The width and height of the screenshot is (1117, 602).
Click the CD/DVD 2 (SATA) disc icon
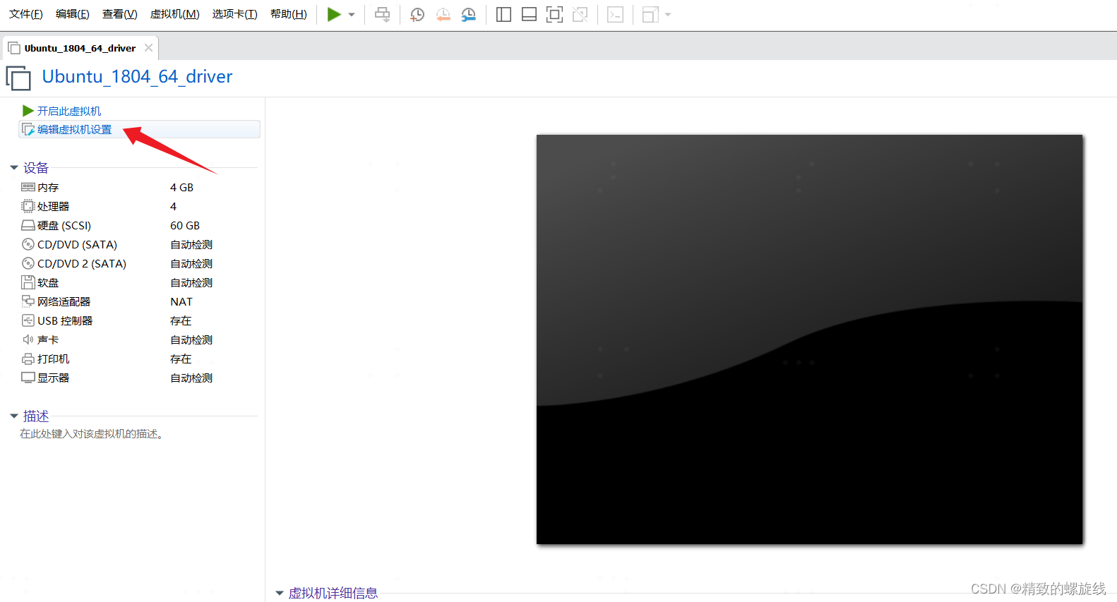pyautogui.click(x=28, y=263)
